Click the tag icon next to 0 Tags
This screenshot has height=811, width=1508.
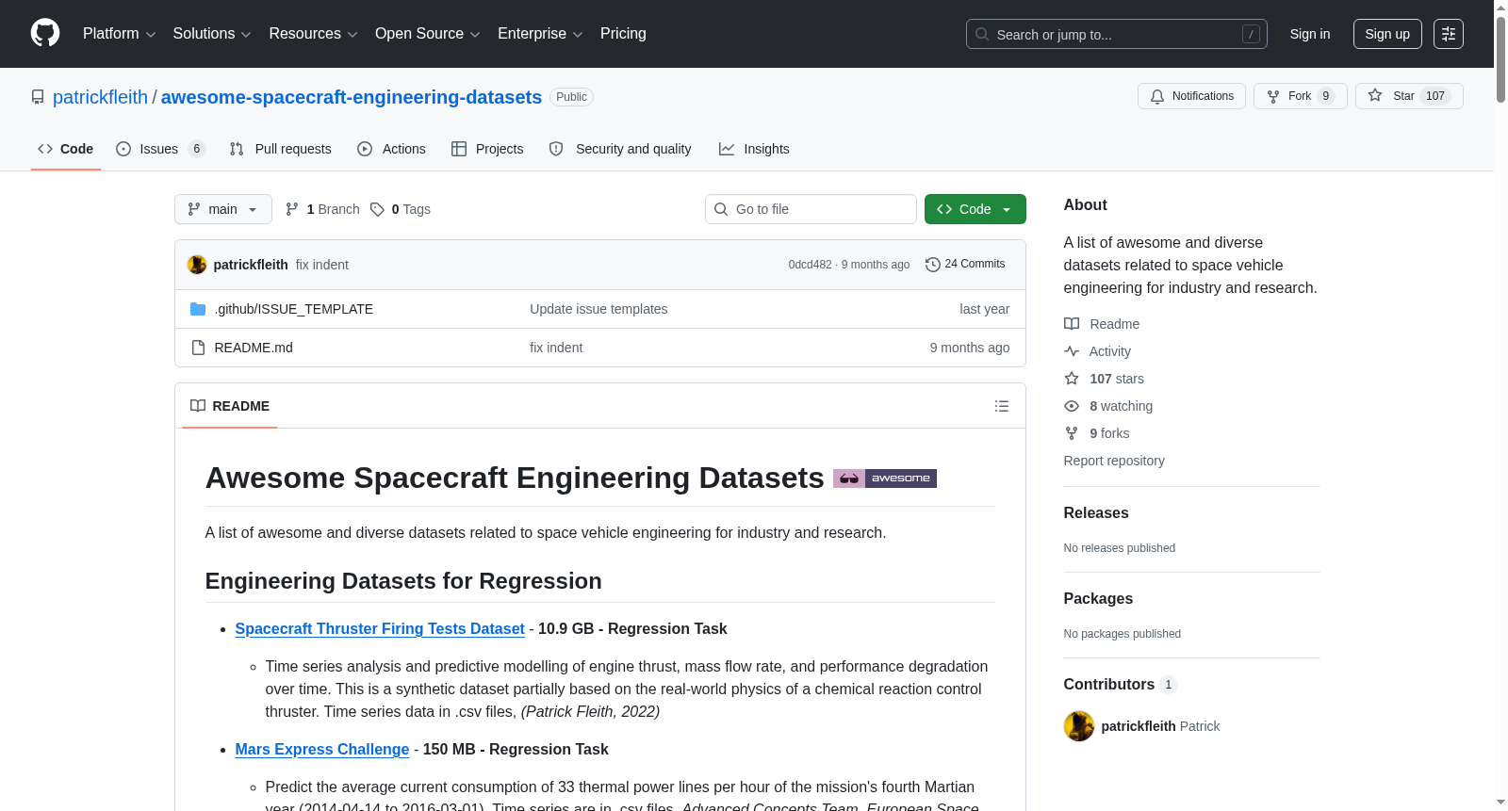377,209
